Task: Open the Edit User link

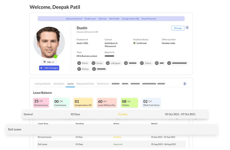Action: coord(103,19)
